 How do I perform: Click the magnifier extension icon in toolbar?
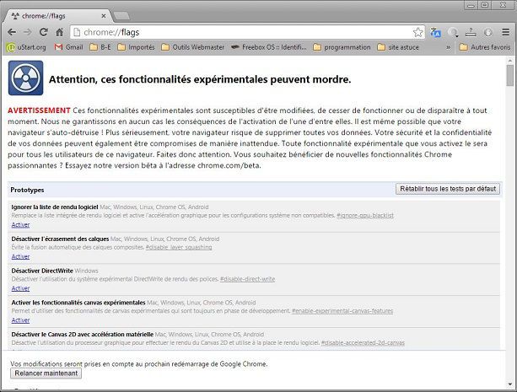[x=454, y=32]
